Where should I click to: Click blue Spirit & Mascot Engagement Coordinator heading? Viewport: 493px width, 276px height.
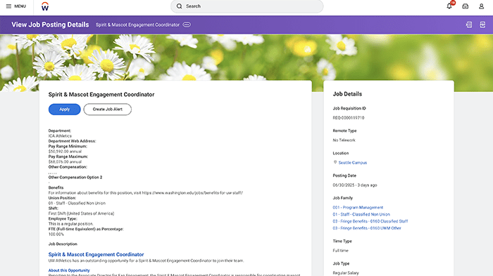point(96,254)
